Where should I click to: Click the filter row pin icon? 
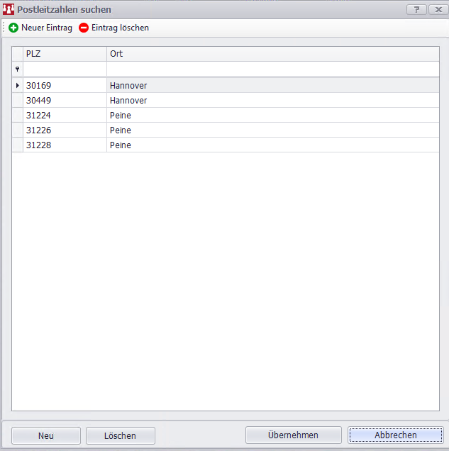17,69
